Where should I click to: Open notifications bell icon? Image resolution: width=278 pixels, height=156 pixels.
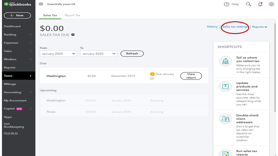[x=260, y=4]
